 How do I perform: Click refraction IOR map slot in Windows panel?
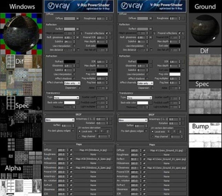tap(110, 62)
